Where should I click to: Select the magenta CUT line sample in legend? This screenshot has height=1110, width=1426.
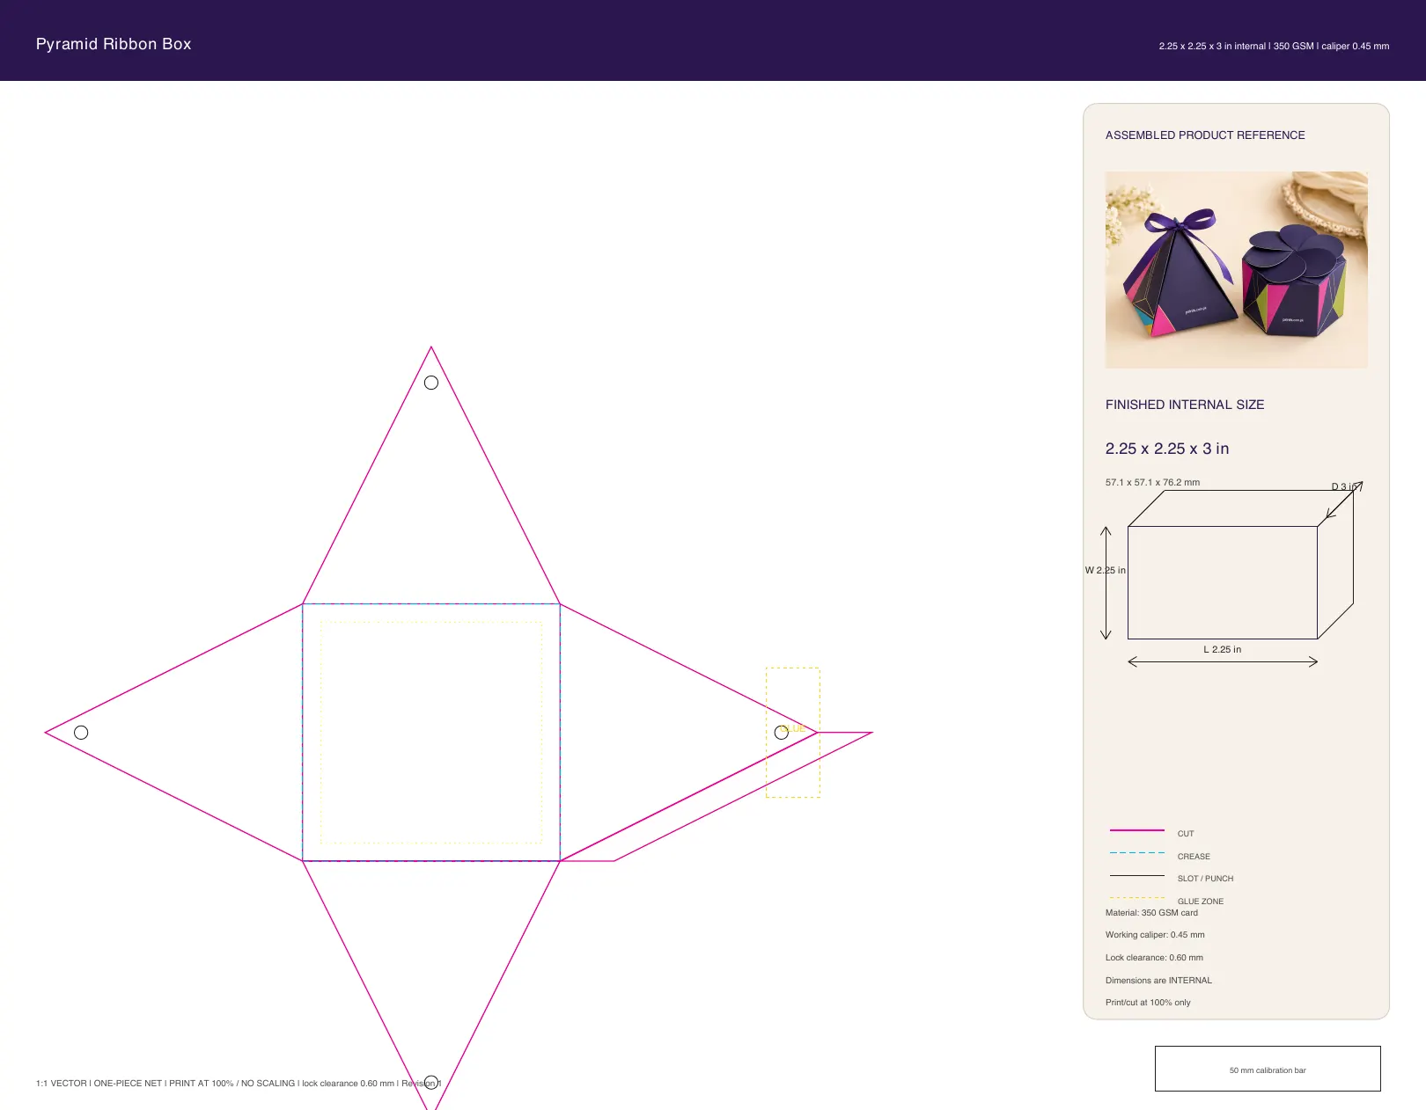pyautogui.click(x=1137, y=830)
